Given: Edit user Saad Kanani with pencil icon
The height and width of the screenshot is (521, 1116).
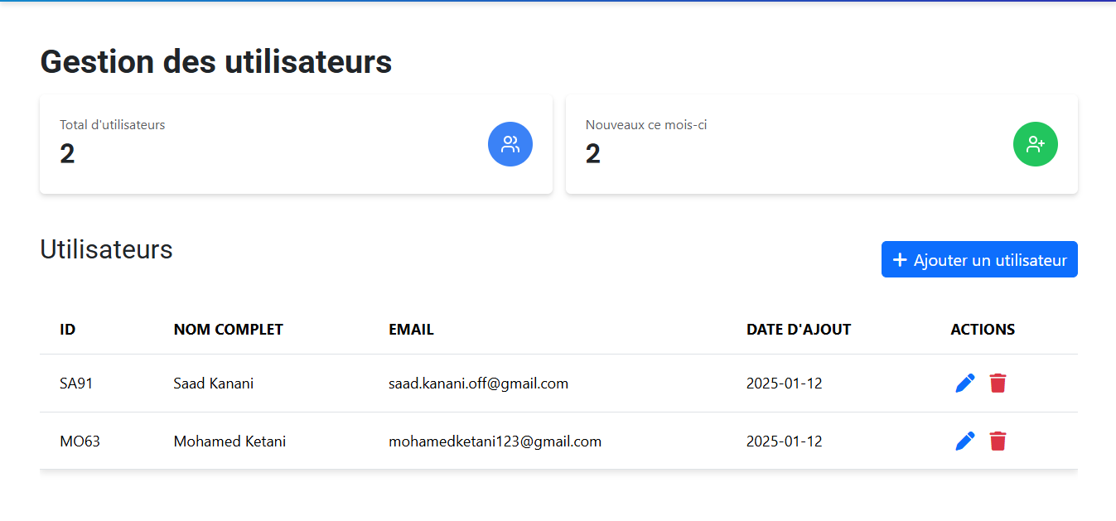Looking at the screenshot, I should click(964, 383).
